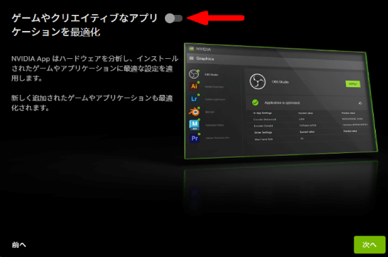Click the 次へ button
388x257 pixels.
(369, 245)
